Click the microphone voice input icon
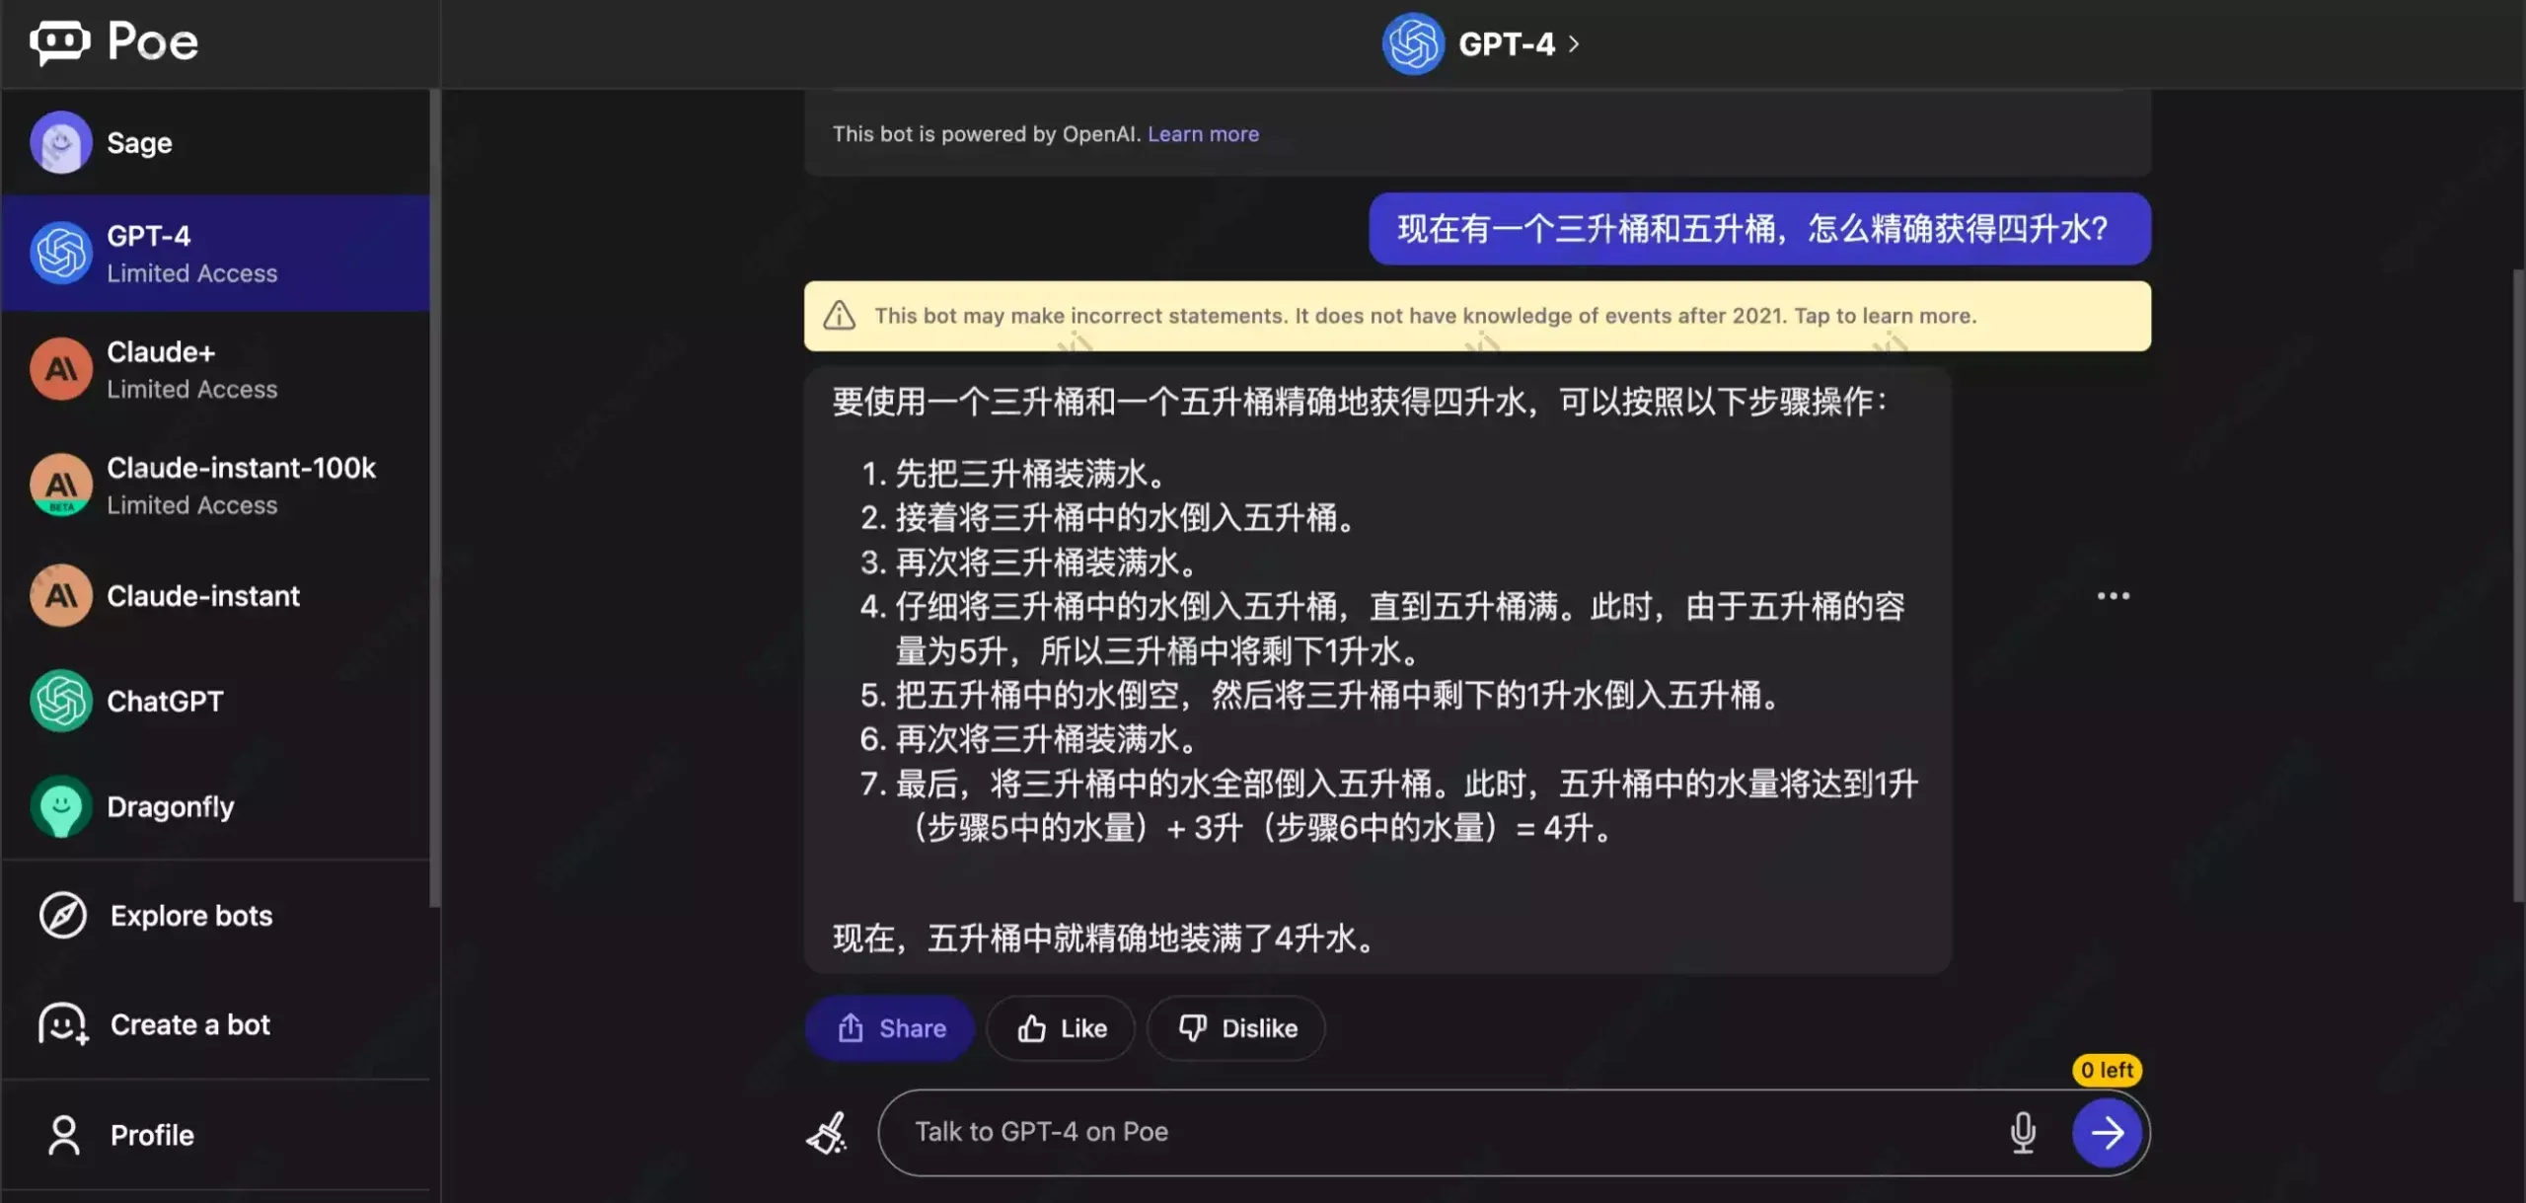Viewport: 2526px width, 1203px height. (x=2023, y=1132)
